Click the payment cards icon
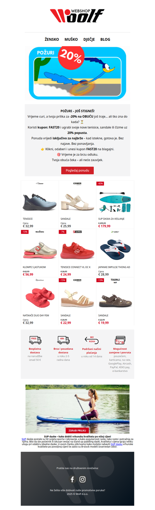This screenshot has height=510, width=155. [x=119, y=340]
